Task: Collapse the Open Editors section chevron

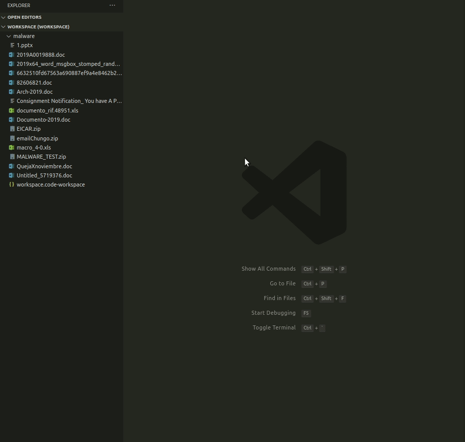Action: pos(3,17)
